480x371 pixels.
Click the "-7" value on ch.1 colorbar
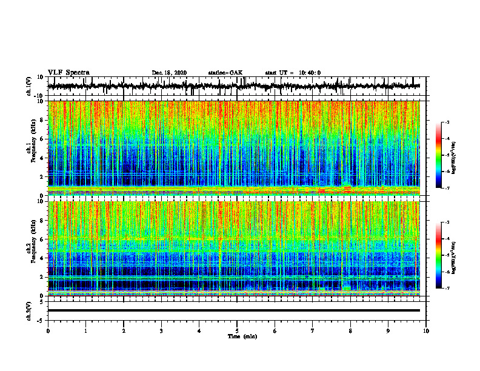point(447,188)
